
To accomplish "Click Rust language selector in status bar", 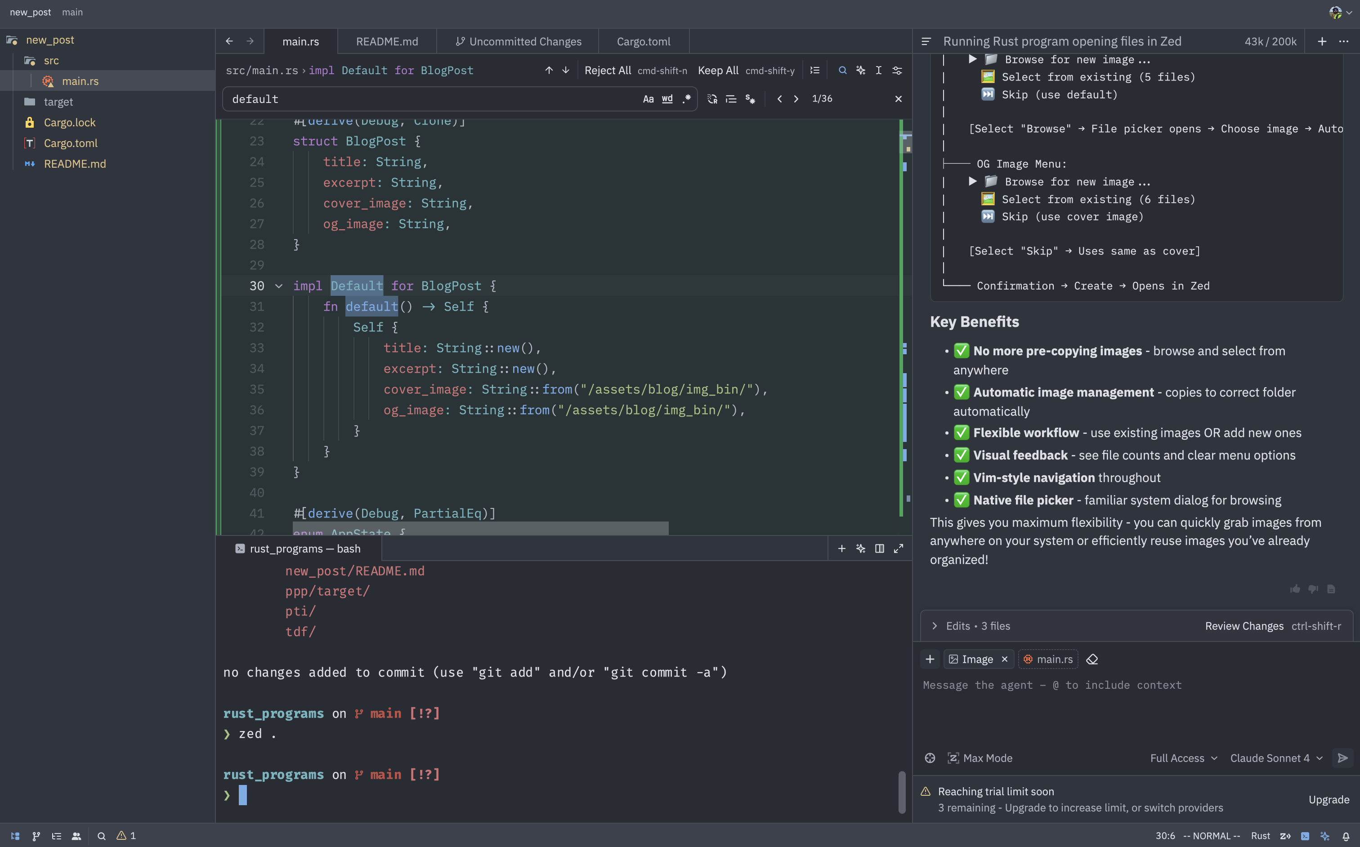I will [1260, 836].
